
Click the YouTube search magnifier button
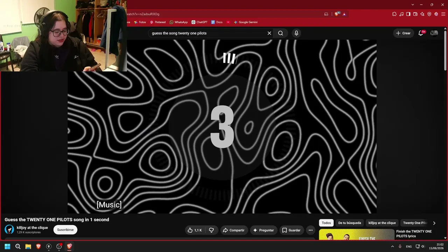[x=280, y=33]
